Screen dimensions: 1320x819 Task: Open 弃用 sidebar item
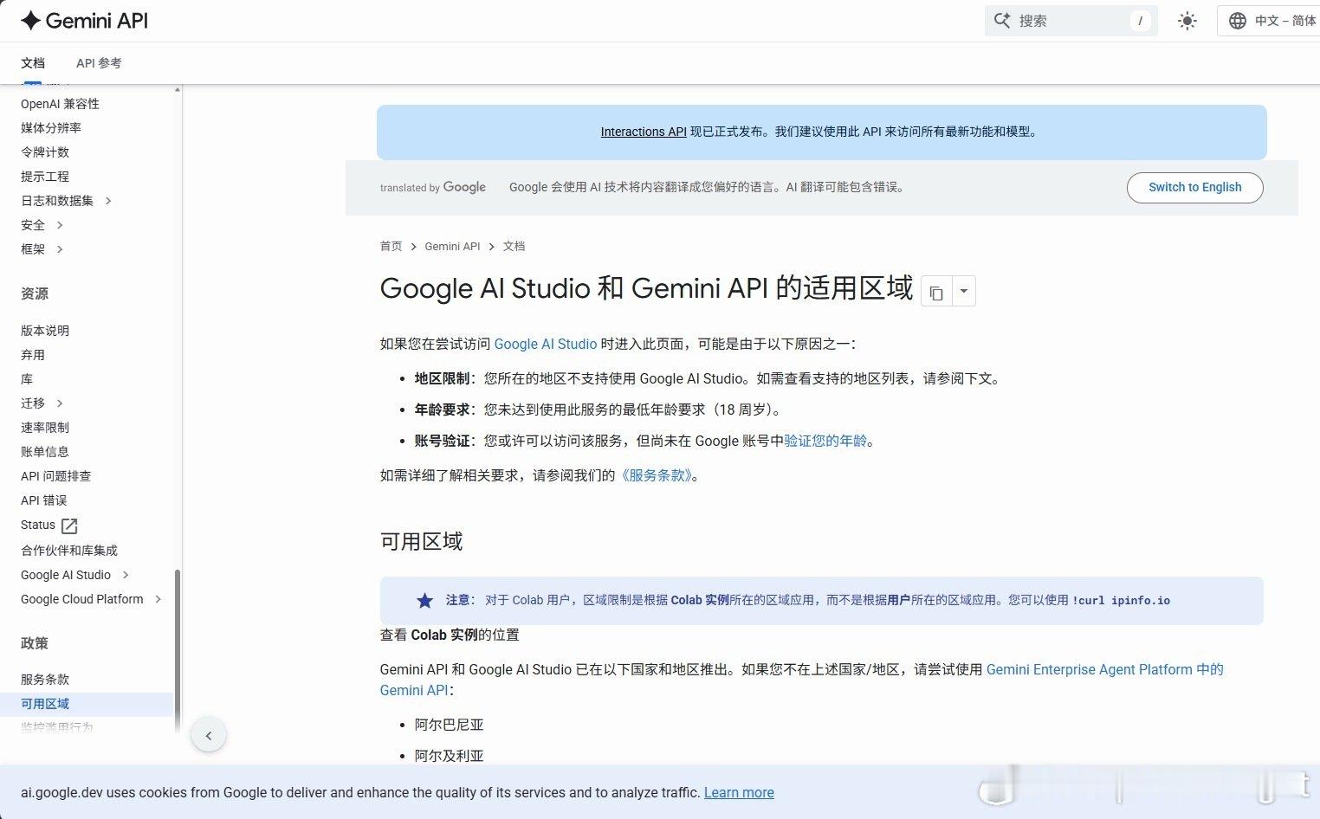tap(33, 355)
